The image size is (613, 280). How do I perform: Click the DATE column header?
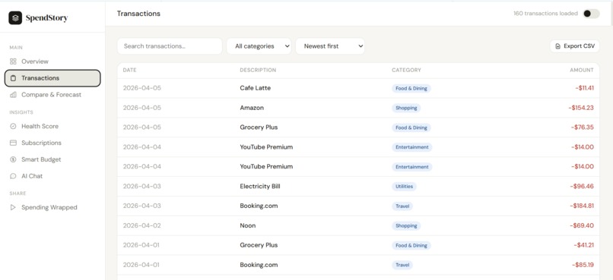[x=130, y=71]
